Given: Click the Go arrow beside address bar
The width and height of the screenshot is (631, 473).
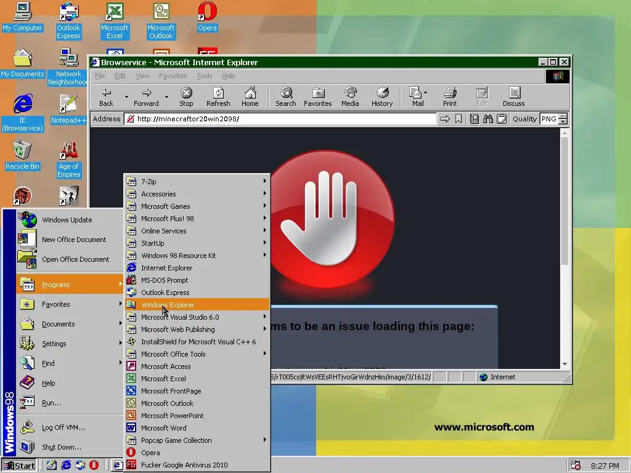Looking at the screenshot, I should click(445, 119).
